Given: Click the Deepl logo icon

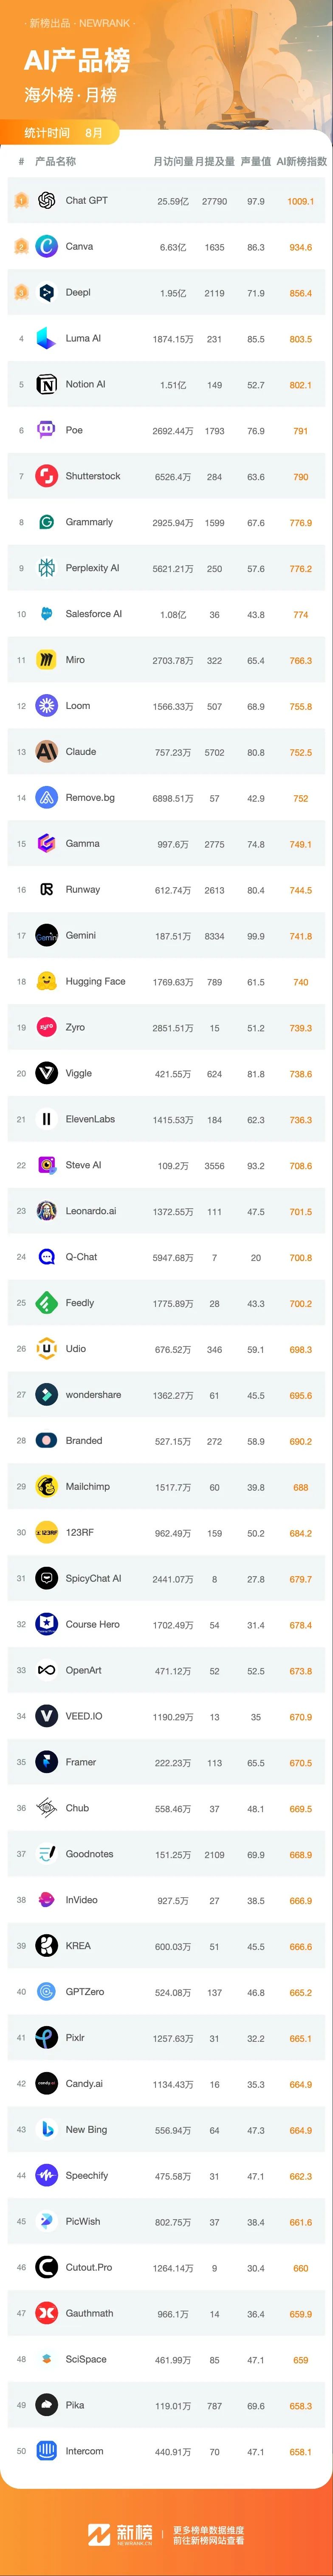Looking at the screenshot, I should click(46, 293).
